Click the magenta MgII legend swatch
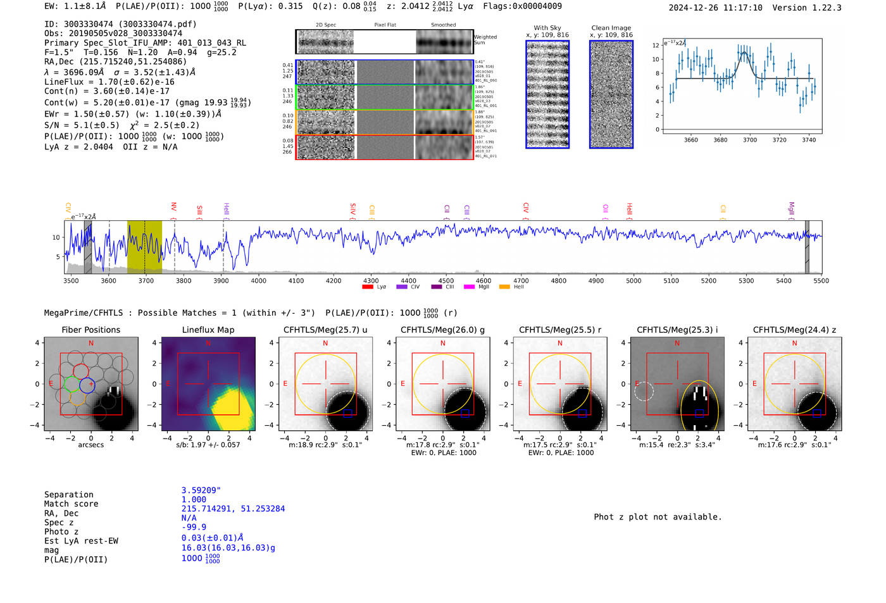 point(470,287)
